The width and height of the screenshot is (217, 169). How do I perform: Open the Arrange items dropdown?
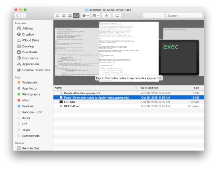(96, 16)
